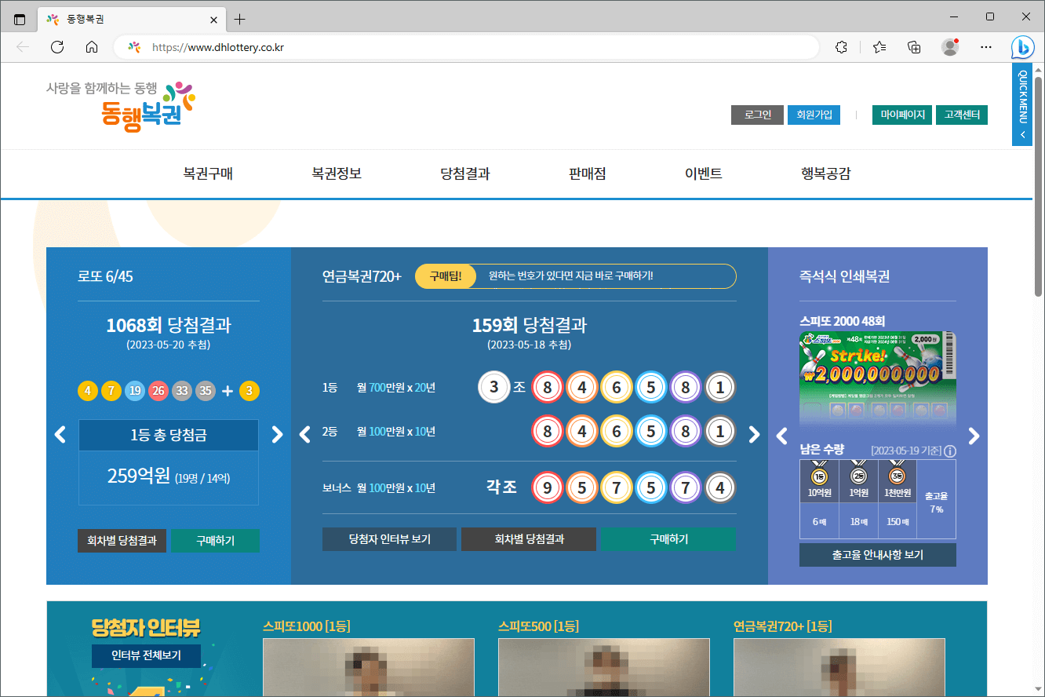Click the info icon beside 2023-05-19 기준
The width and height of the screenshot is (1045, 697).
click(950, 451)
